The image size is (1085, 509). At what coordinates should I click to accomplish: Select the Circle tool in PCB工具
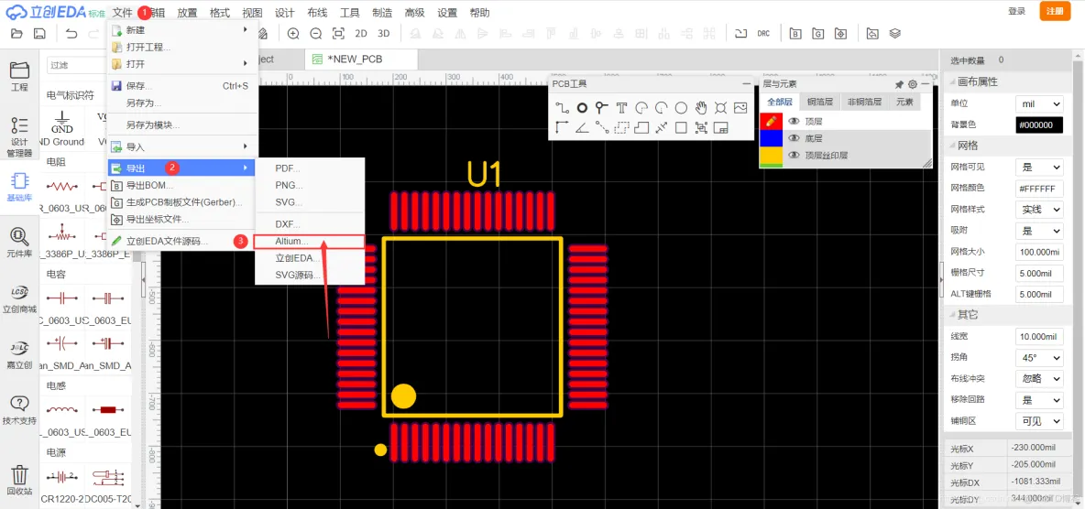[x=681, y=108]
